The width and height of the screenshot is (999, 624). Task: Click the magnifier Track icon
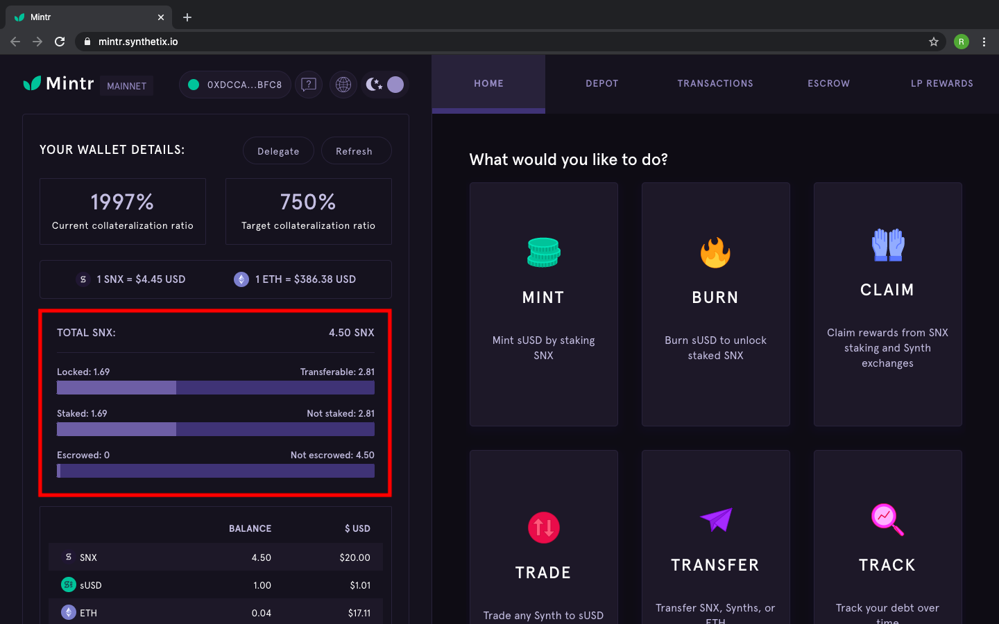pyautogui.click(x=887, y=519)
